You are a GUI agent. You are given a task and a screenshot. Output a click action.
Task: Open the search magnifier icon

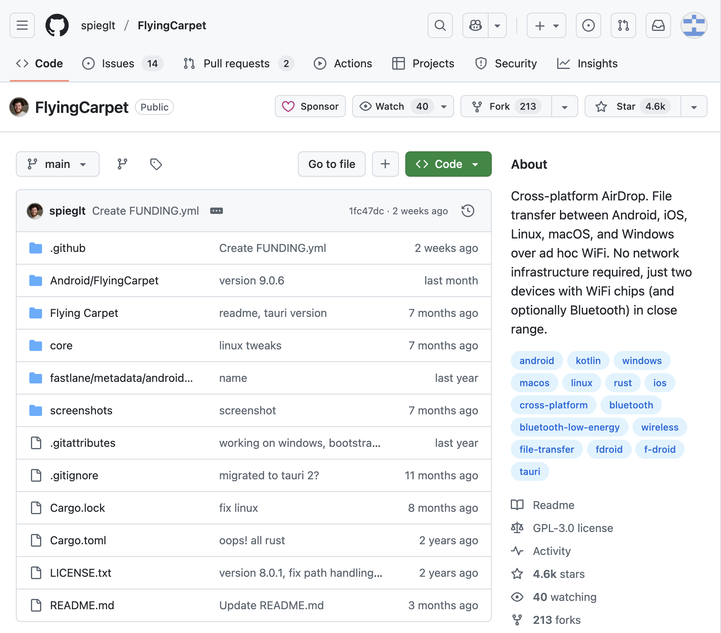[x=440, y=25]
